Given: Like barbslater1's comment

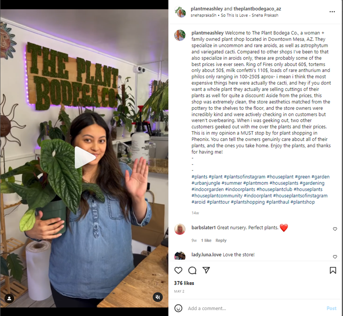Looking at the screenshot, I should point(335,229).
